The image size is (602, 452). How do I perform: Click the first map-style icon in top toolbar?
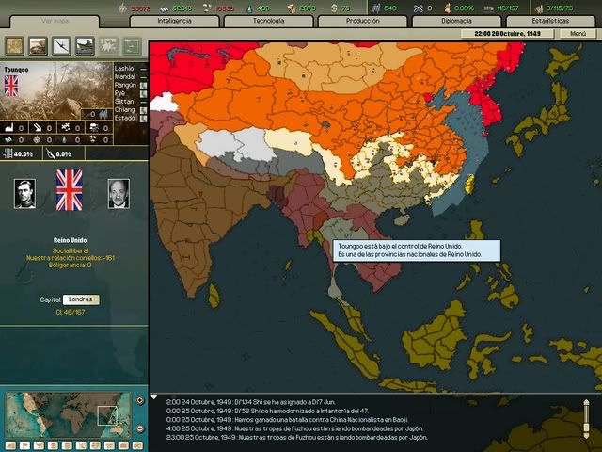coord(15,45)
